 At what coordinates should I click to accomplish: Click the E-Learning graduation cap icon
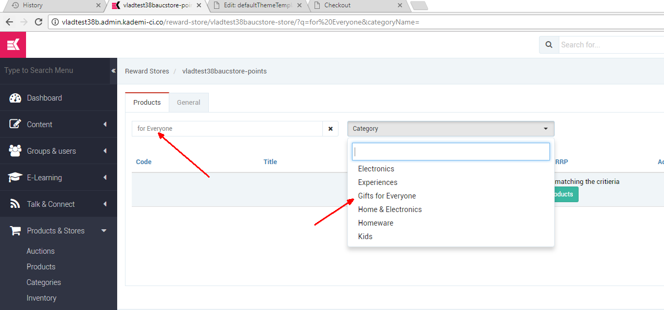[x=15, y=178]
